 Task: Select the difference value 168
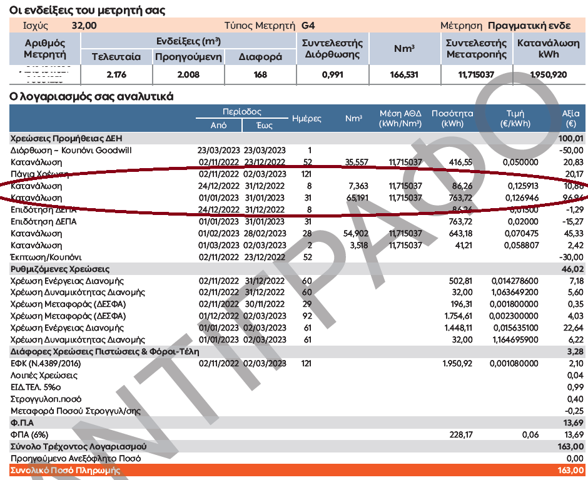pyautogui.click(x=260, y=74)
